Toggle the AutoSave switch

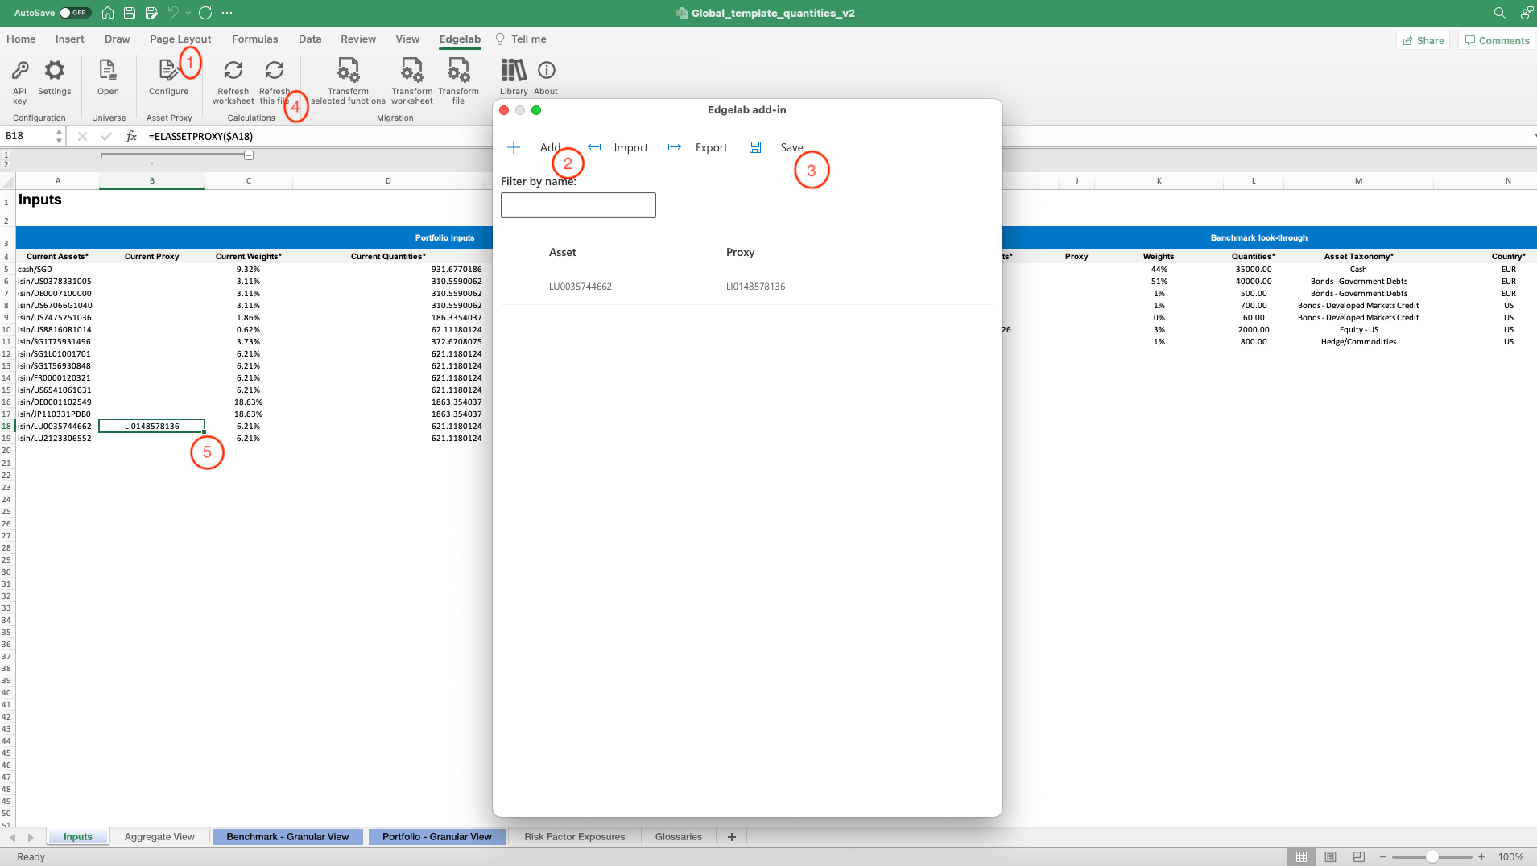click(x=74, y=13)
